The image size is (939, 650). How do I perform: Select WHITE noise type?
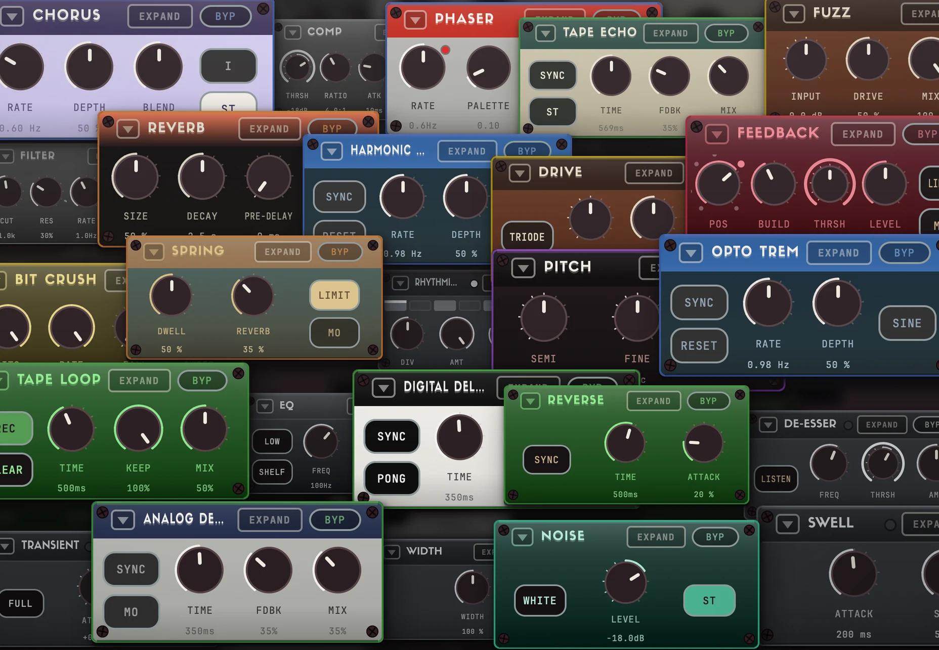(x=540, y=600)
